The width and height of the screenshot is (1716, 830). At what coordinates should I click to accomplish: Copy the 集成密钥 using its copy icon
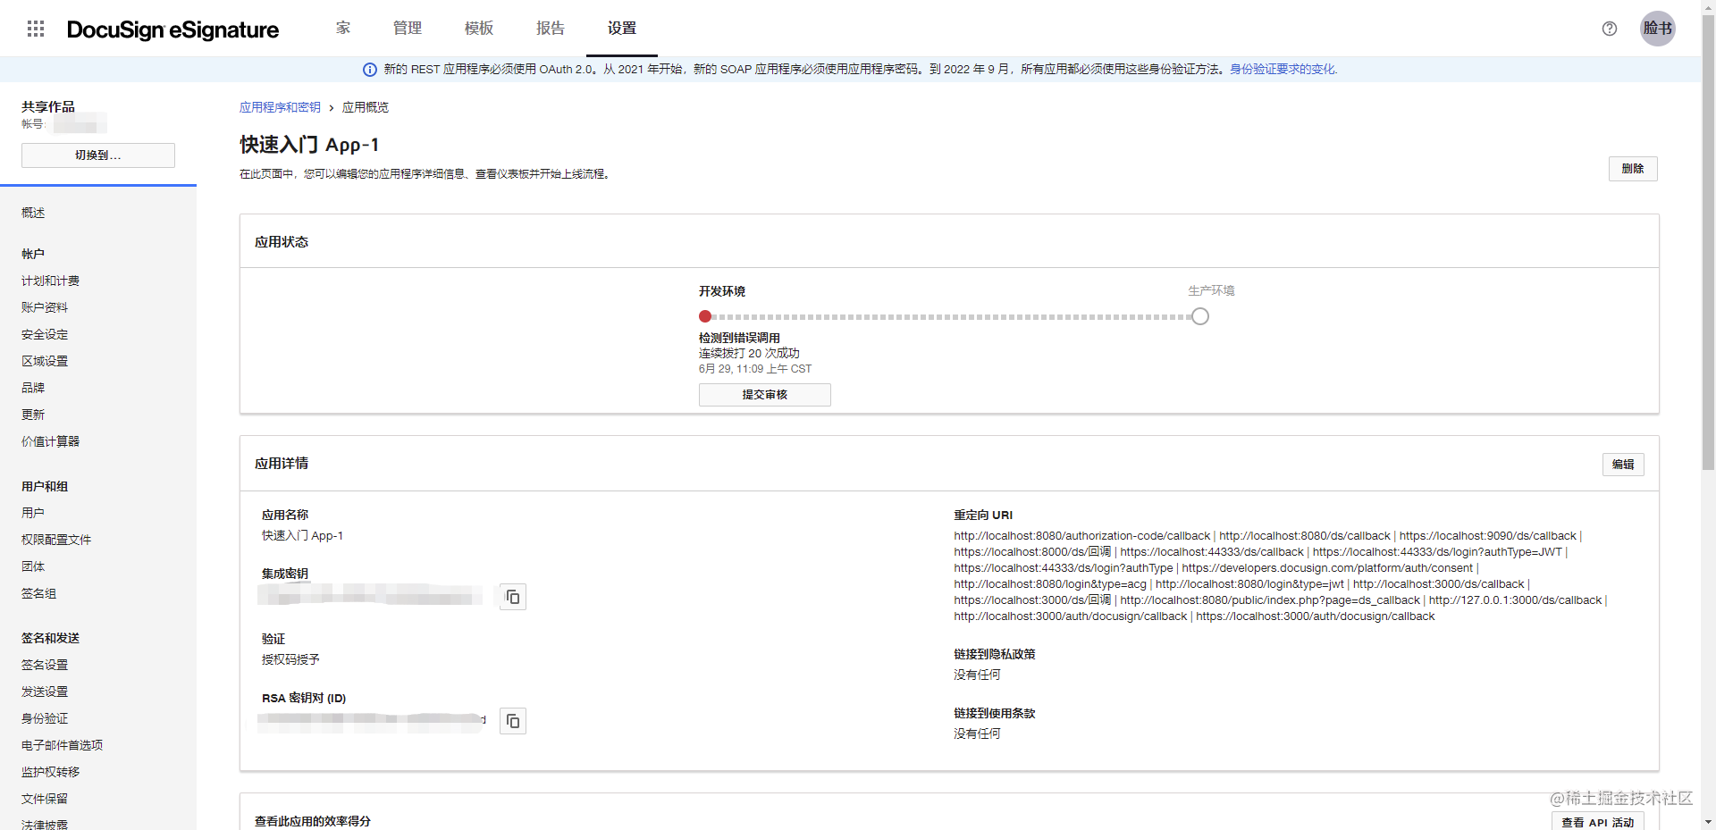pyautogui.click(x=512, y=596)
